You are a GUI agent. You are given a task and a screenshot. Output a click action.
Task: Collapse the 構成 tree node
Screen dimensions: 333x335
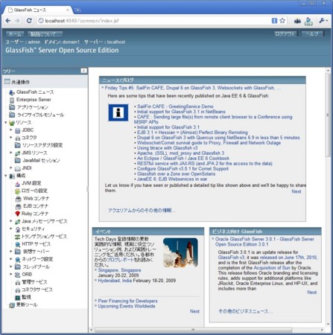coord(5,176)
